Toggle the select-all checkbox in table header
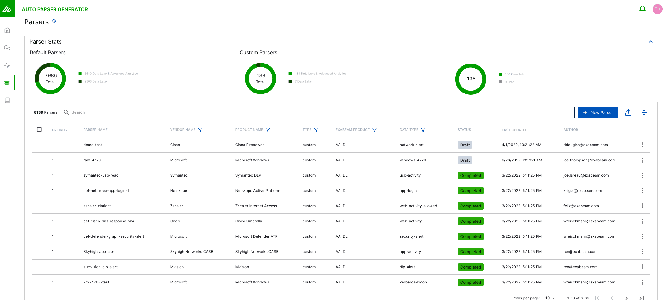Screen dimensions: 666x300 [39, 130]
